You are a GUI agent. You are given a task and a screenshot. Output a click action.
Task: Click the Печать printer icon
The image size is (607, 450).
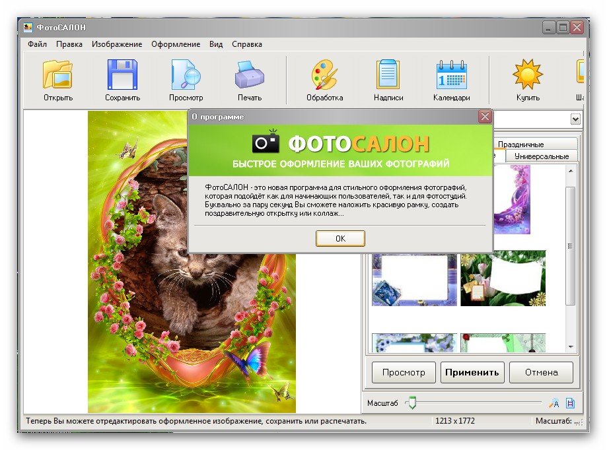tap(250, 75)
